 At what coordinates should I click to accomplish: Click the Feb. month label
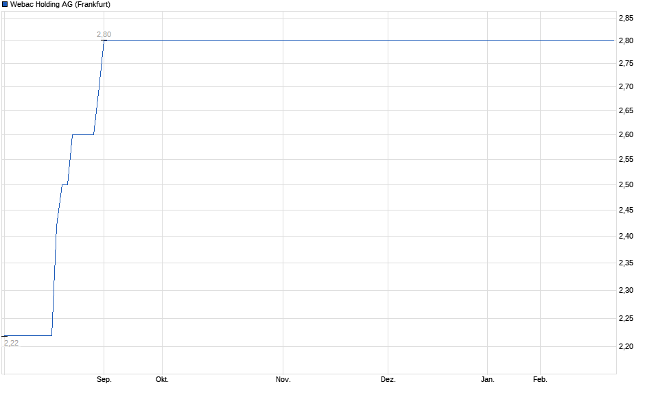click(539, 378)
